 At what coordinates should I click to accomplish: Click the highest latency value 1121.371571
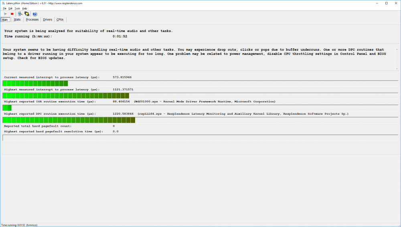tap(123, 90)
